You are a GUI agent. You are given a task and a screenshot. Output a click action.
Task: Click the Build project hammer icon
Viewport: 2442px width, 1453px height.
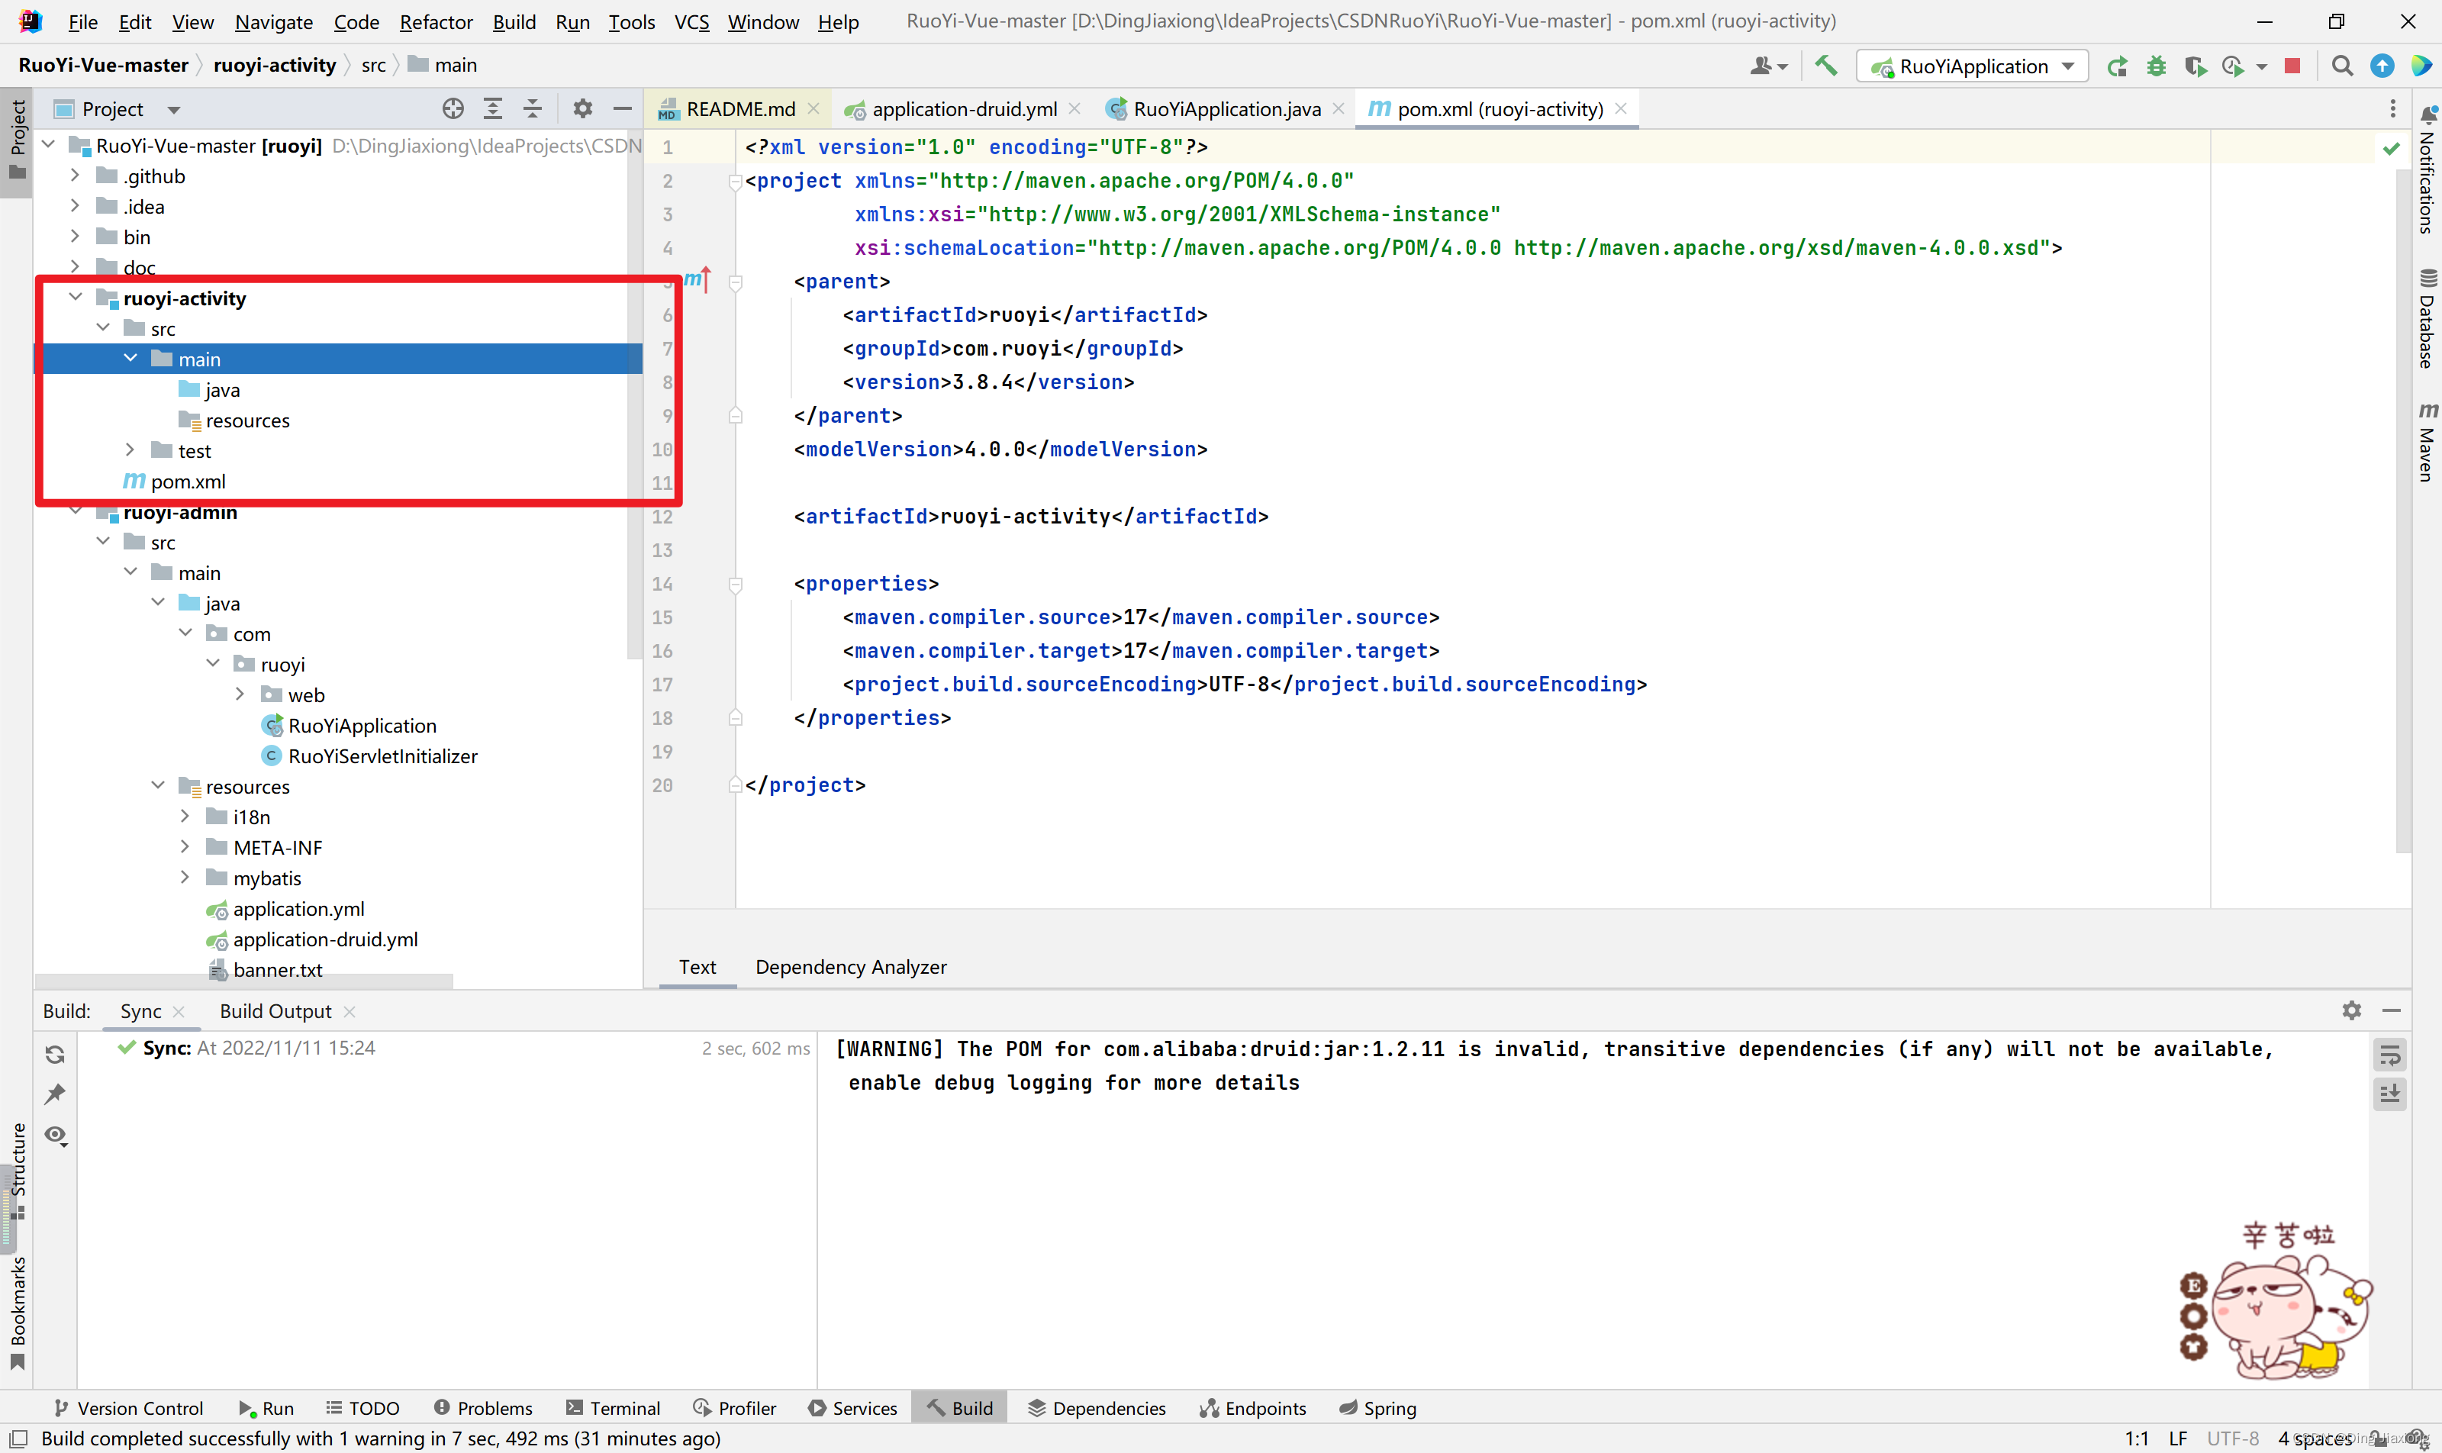(x=1825, y=66)
